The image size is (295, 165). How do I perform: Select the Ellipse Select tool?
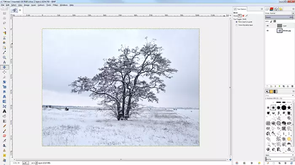pyautogui.click(x=4, y=18)
